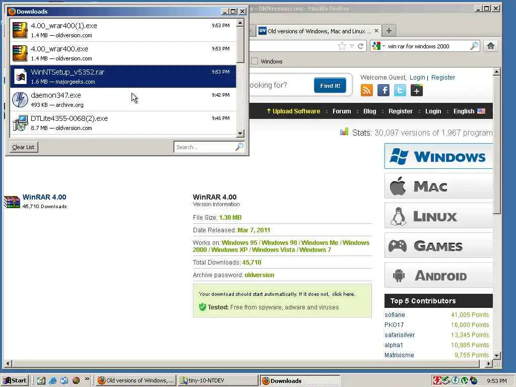Click Firefox search bar magnifier icon
This screenshot has height=387, width=516.
(474, 46)
